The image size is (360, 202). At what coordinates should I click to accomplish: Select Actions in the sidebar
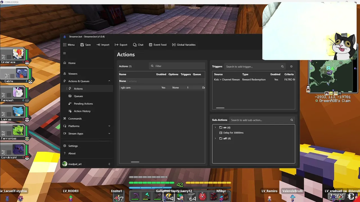click(87, 89)
